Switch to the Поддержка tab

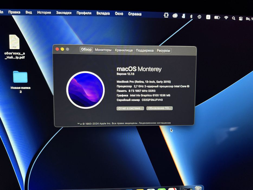coord(145,50)
